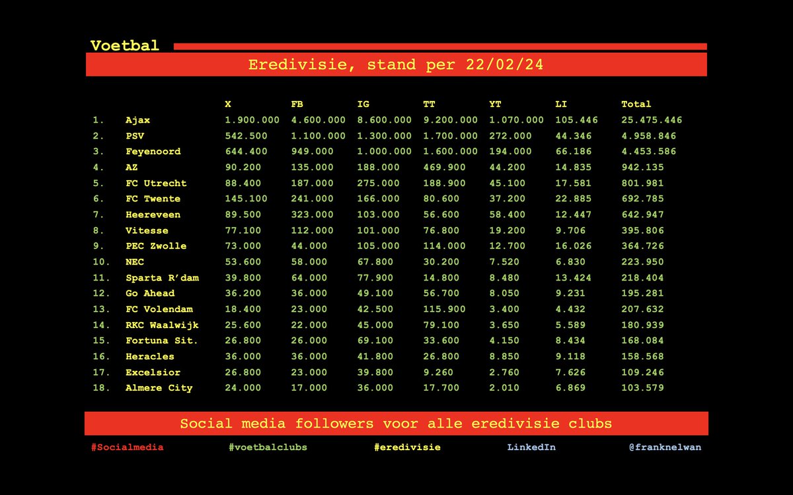The image size is (793, 495).
Task: Select the FC Utrecht club name
Action: pos(156,183)
